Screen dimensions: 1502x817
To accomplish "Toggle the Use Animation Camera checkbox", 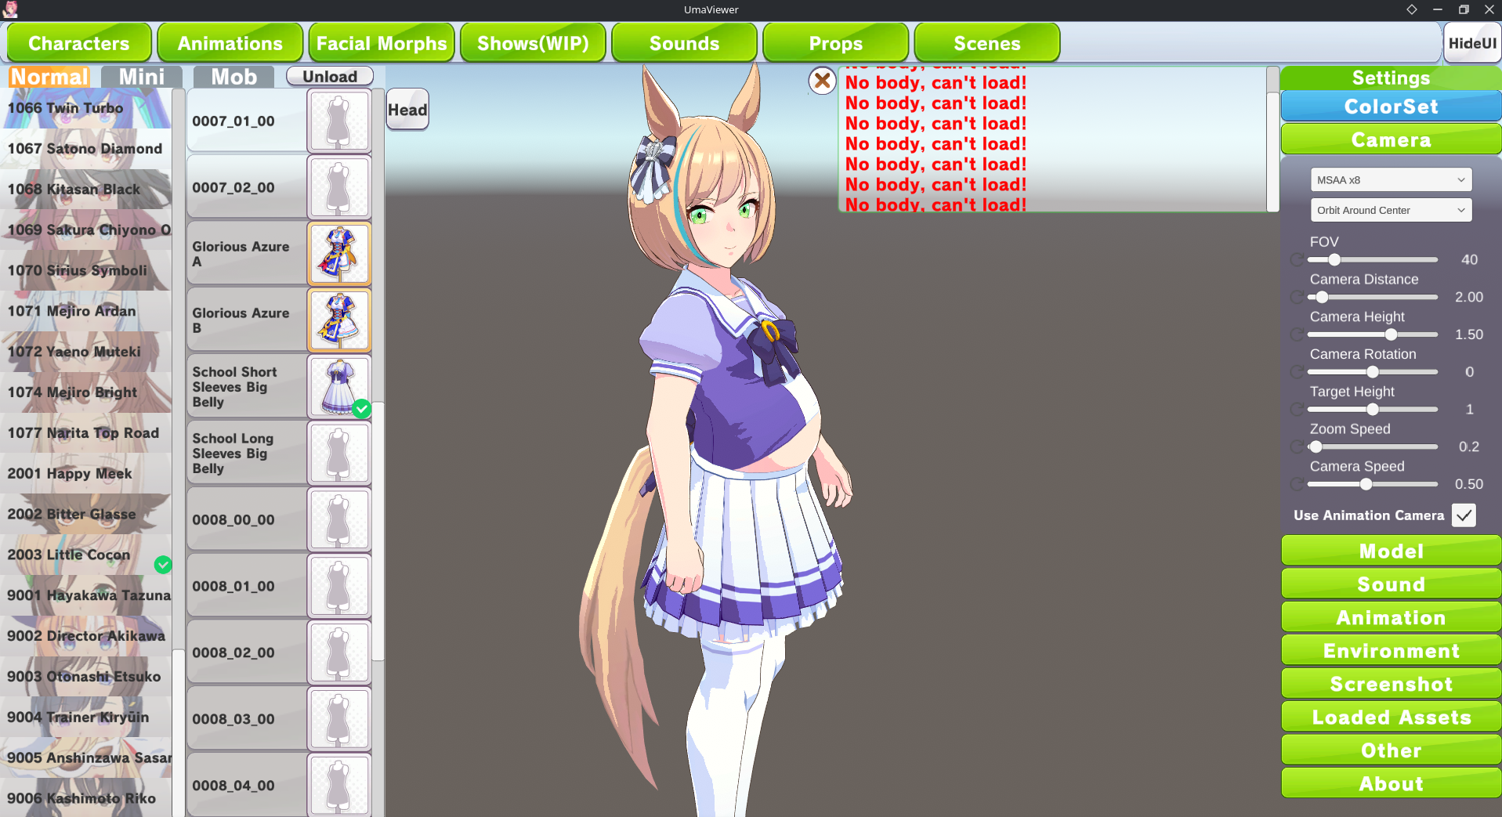I will [1464, 515].
